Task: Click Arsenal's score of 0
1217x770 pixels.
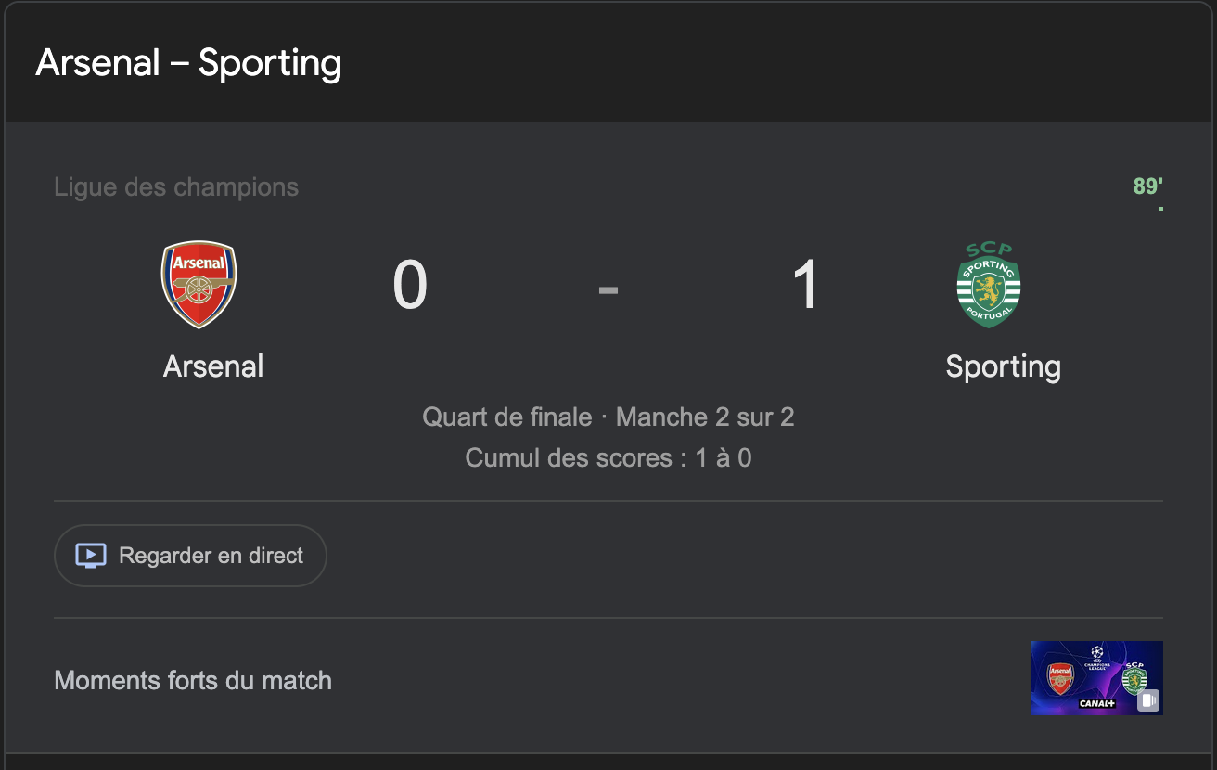Action: (x=409, y=286)
